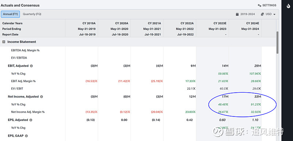Select the Annual (FY) tab

pos(10,14)
